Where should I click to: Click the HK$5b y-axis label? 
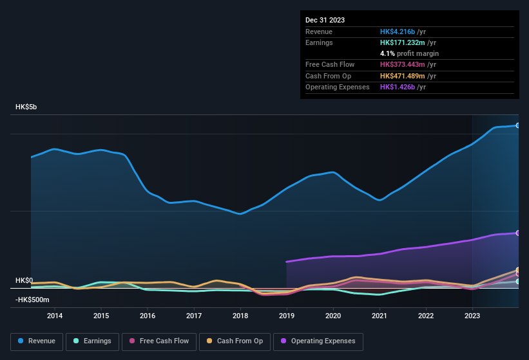(x=26, y=107)
